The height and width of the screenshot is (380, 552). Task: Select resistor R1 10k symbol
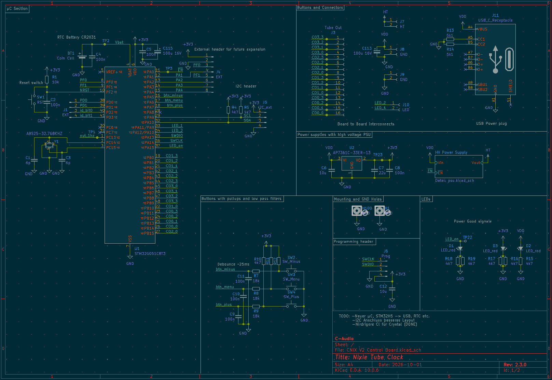[x=47, y=80]
